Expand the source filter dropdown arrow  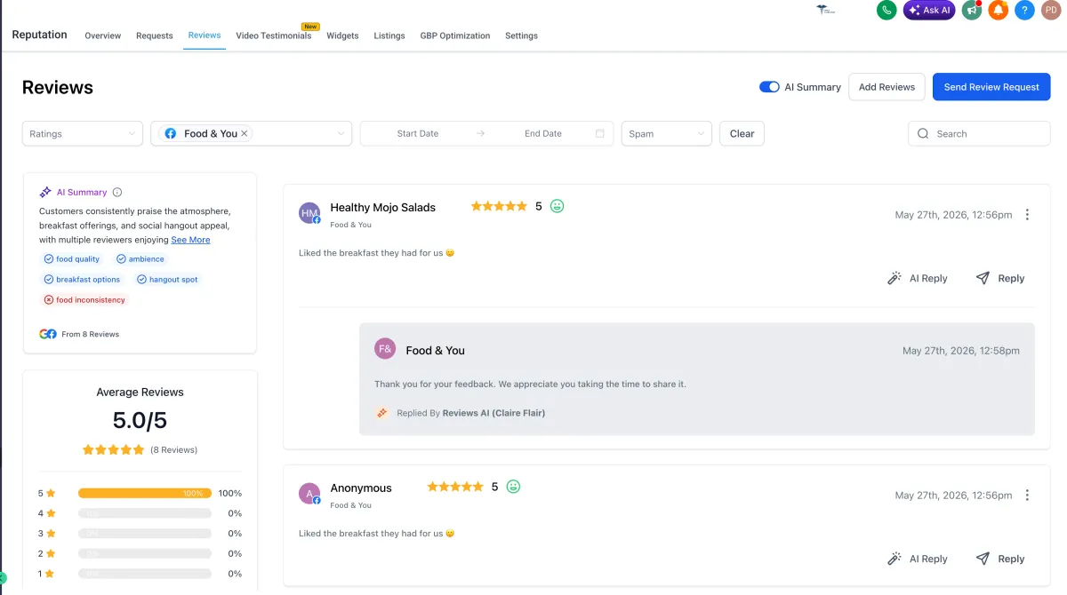(x=341, y=134)
